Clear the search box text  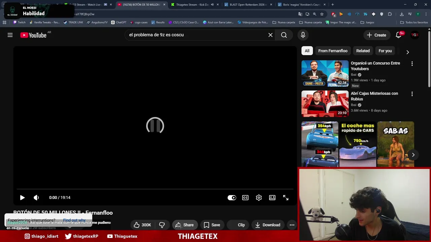(x=270, y=35)
